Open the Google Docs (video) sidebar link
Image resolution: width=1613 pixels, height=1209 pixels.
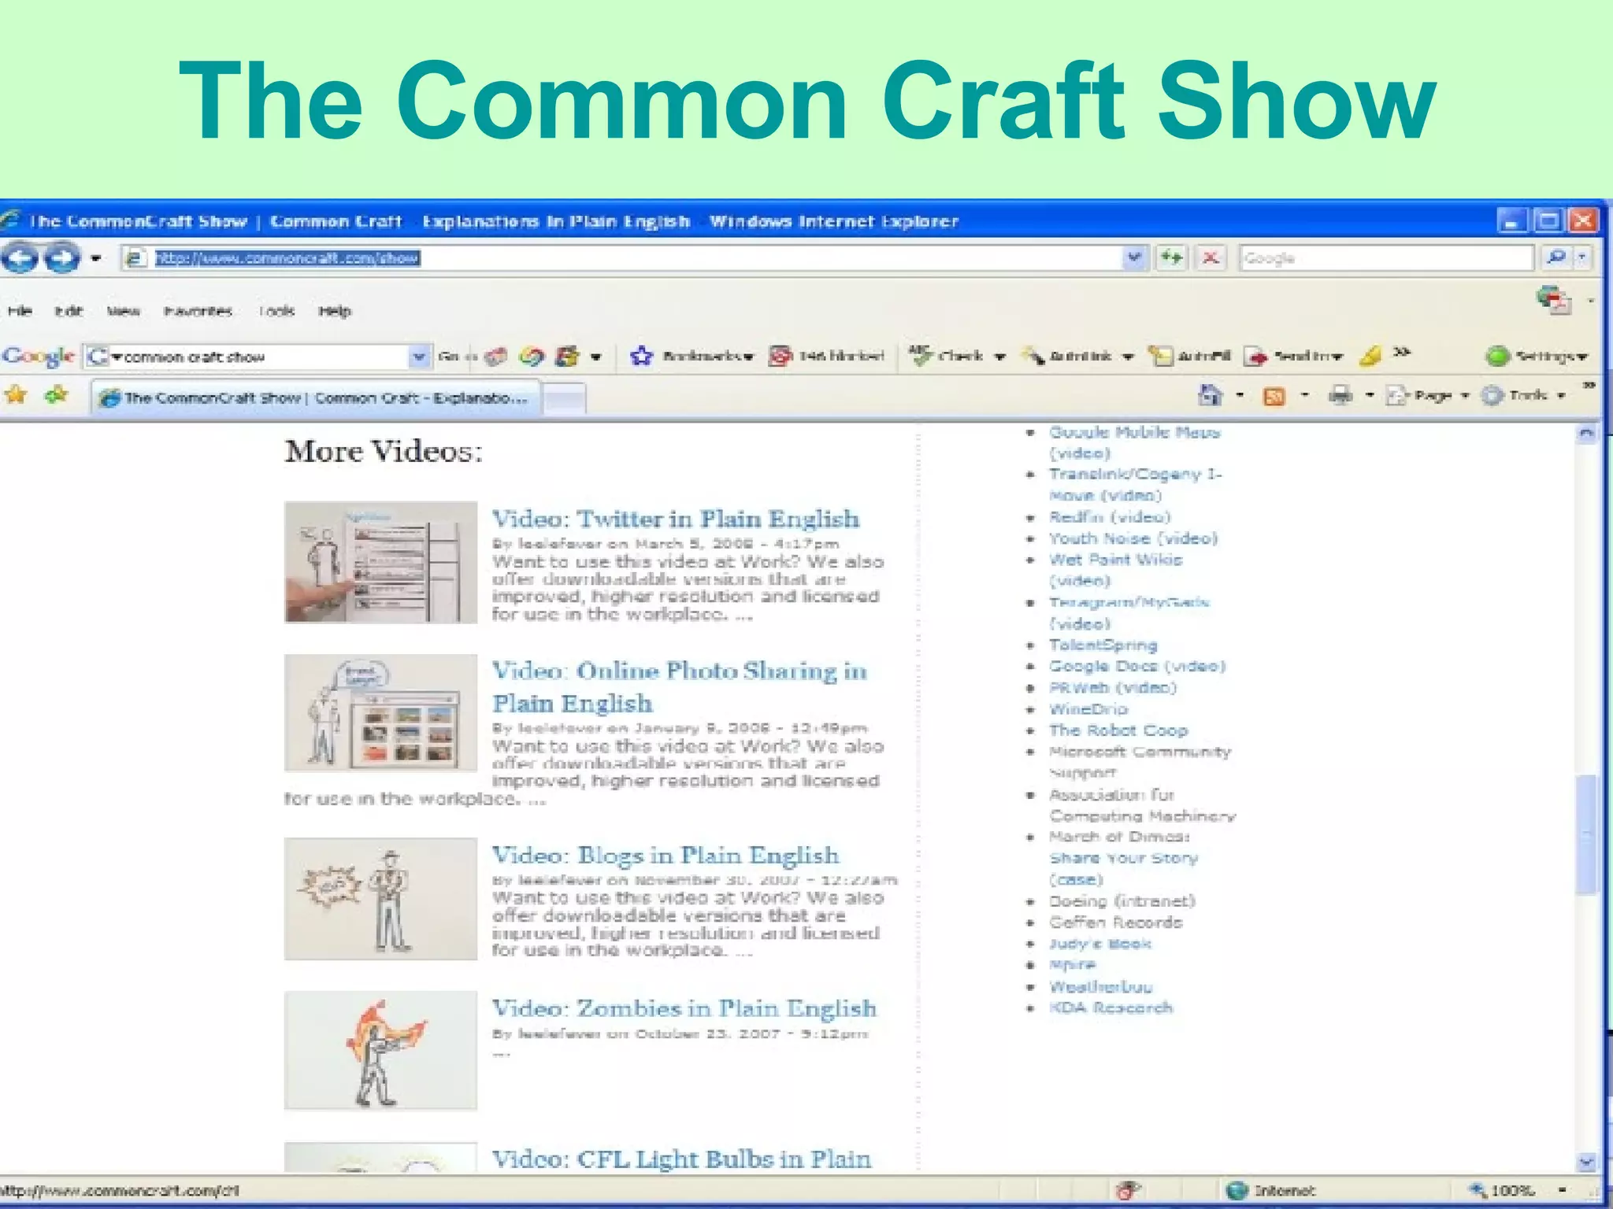click(1137, 666)
